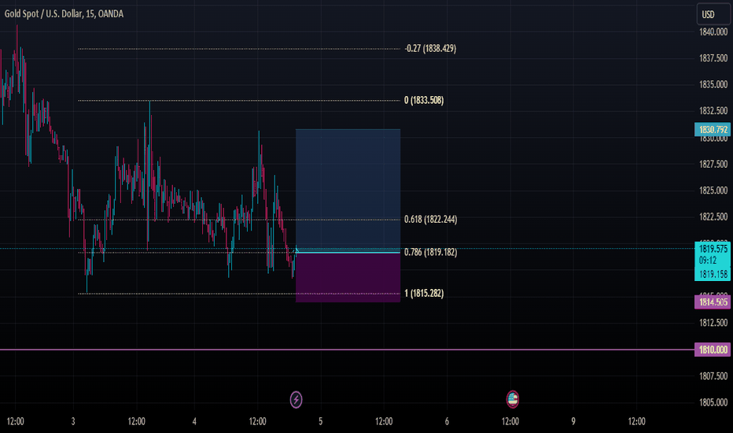Click the 1827.500 price axis label
733x433 pixels.
click(x=713, y=164)
